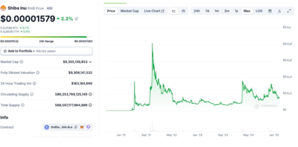Viewport: 298px width, 147px height.
Task: Click circulating supply 589,253,769,125,149
Action: [71, 94]
